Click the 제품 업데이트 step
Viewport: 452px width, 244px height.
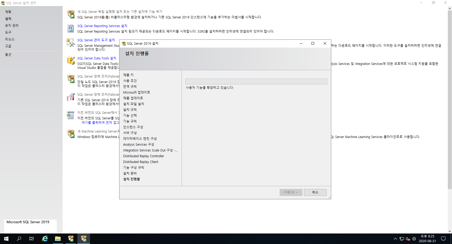click(x=133, y=98)
